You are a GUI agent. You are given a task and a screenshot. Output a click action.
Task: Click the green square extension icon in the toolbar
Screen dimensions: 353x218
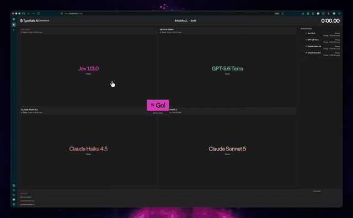tap(334, 13)
